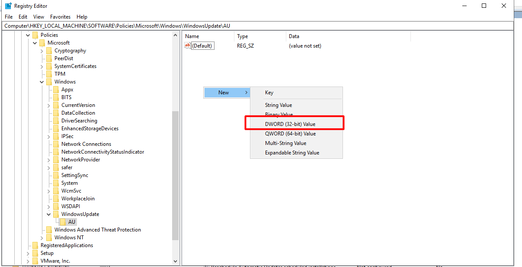Select String Value in the New submenu
The width and height of the screenshot is (522, 267).
tap(278, 105)
